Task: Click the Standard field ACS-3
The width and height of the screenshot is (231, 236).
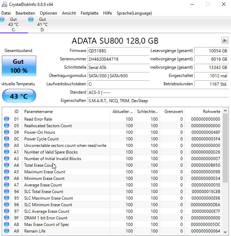Action: pos(158,92)
